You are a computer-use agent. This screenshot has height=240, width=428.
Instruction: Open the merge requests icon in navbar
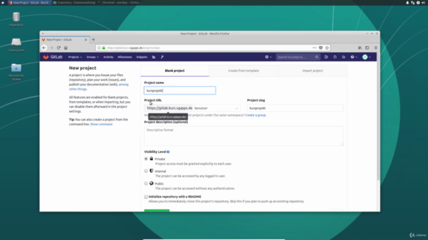tap(335, 57)
